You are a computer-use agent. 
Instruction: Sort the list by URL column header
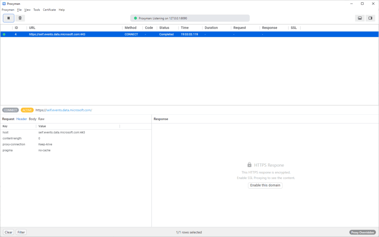[x=33, y=28]
